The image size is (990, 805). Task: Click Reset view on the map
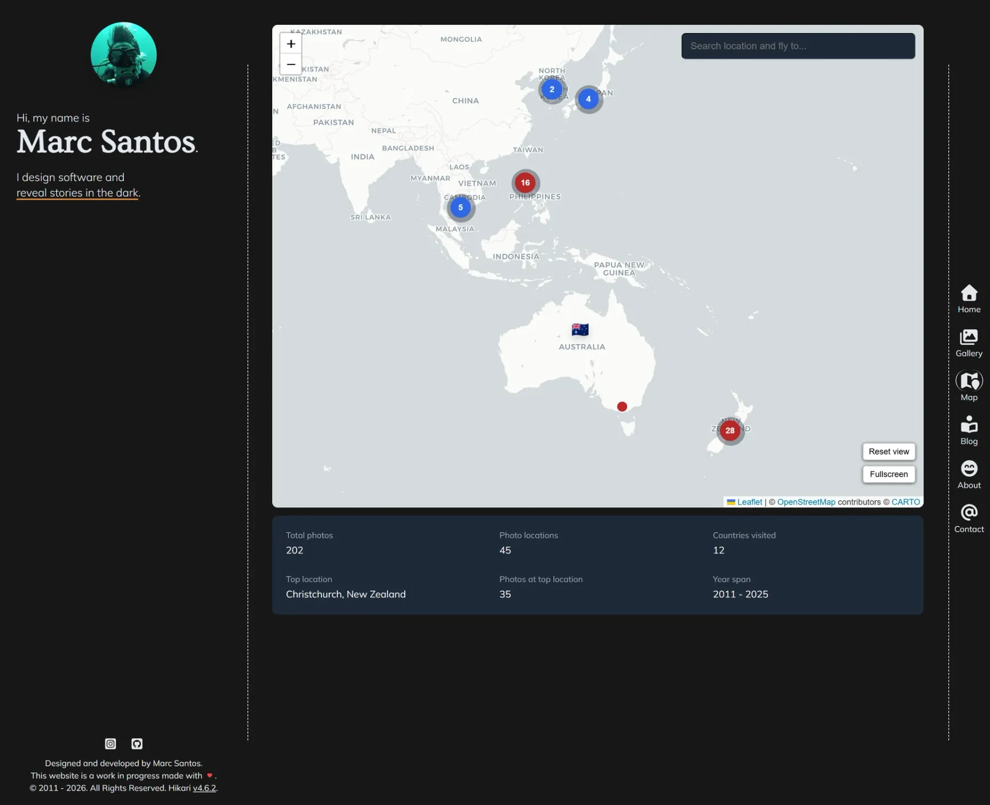pos(888,451)
